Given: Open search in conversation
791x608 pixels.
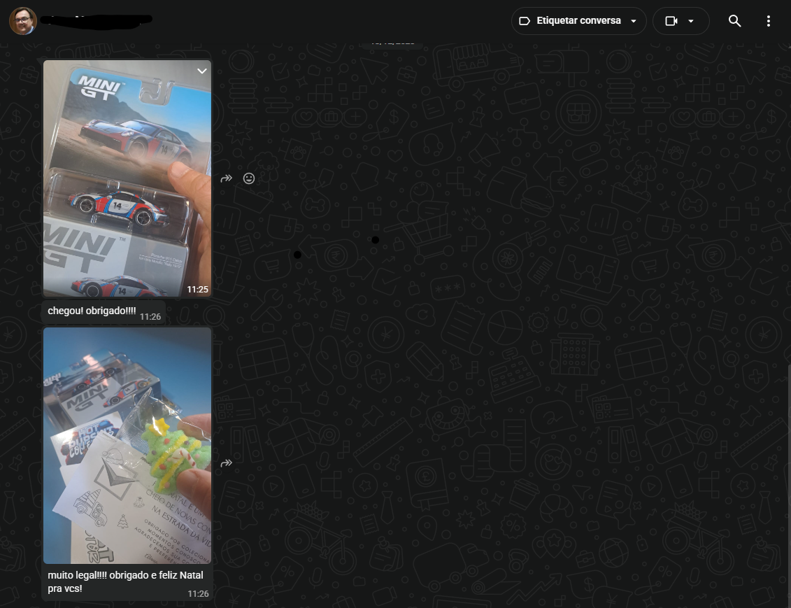Looking at the screenshot, I should point(734,21).
